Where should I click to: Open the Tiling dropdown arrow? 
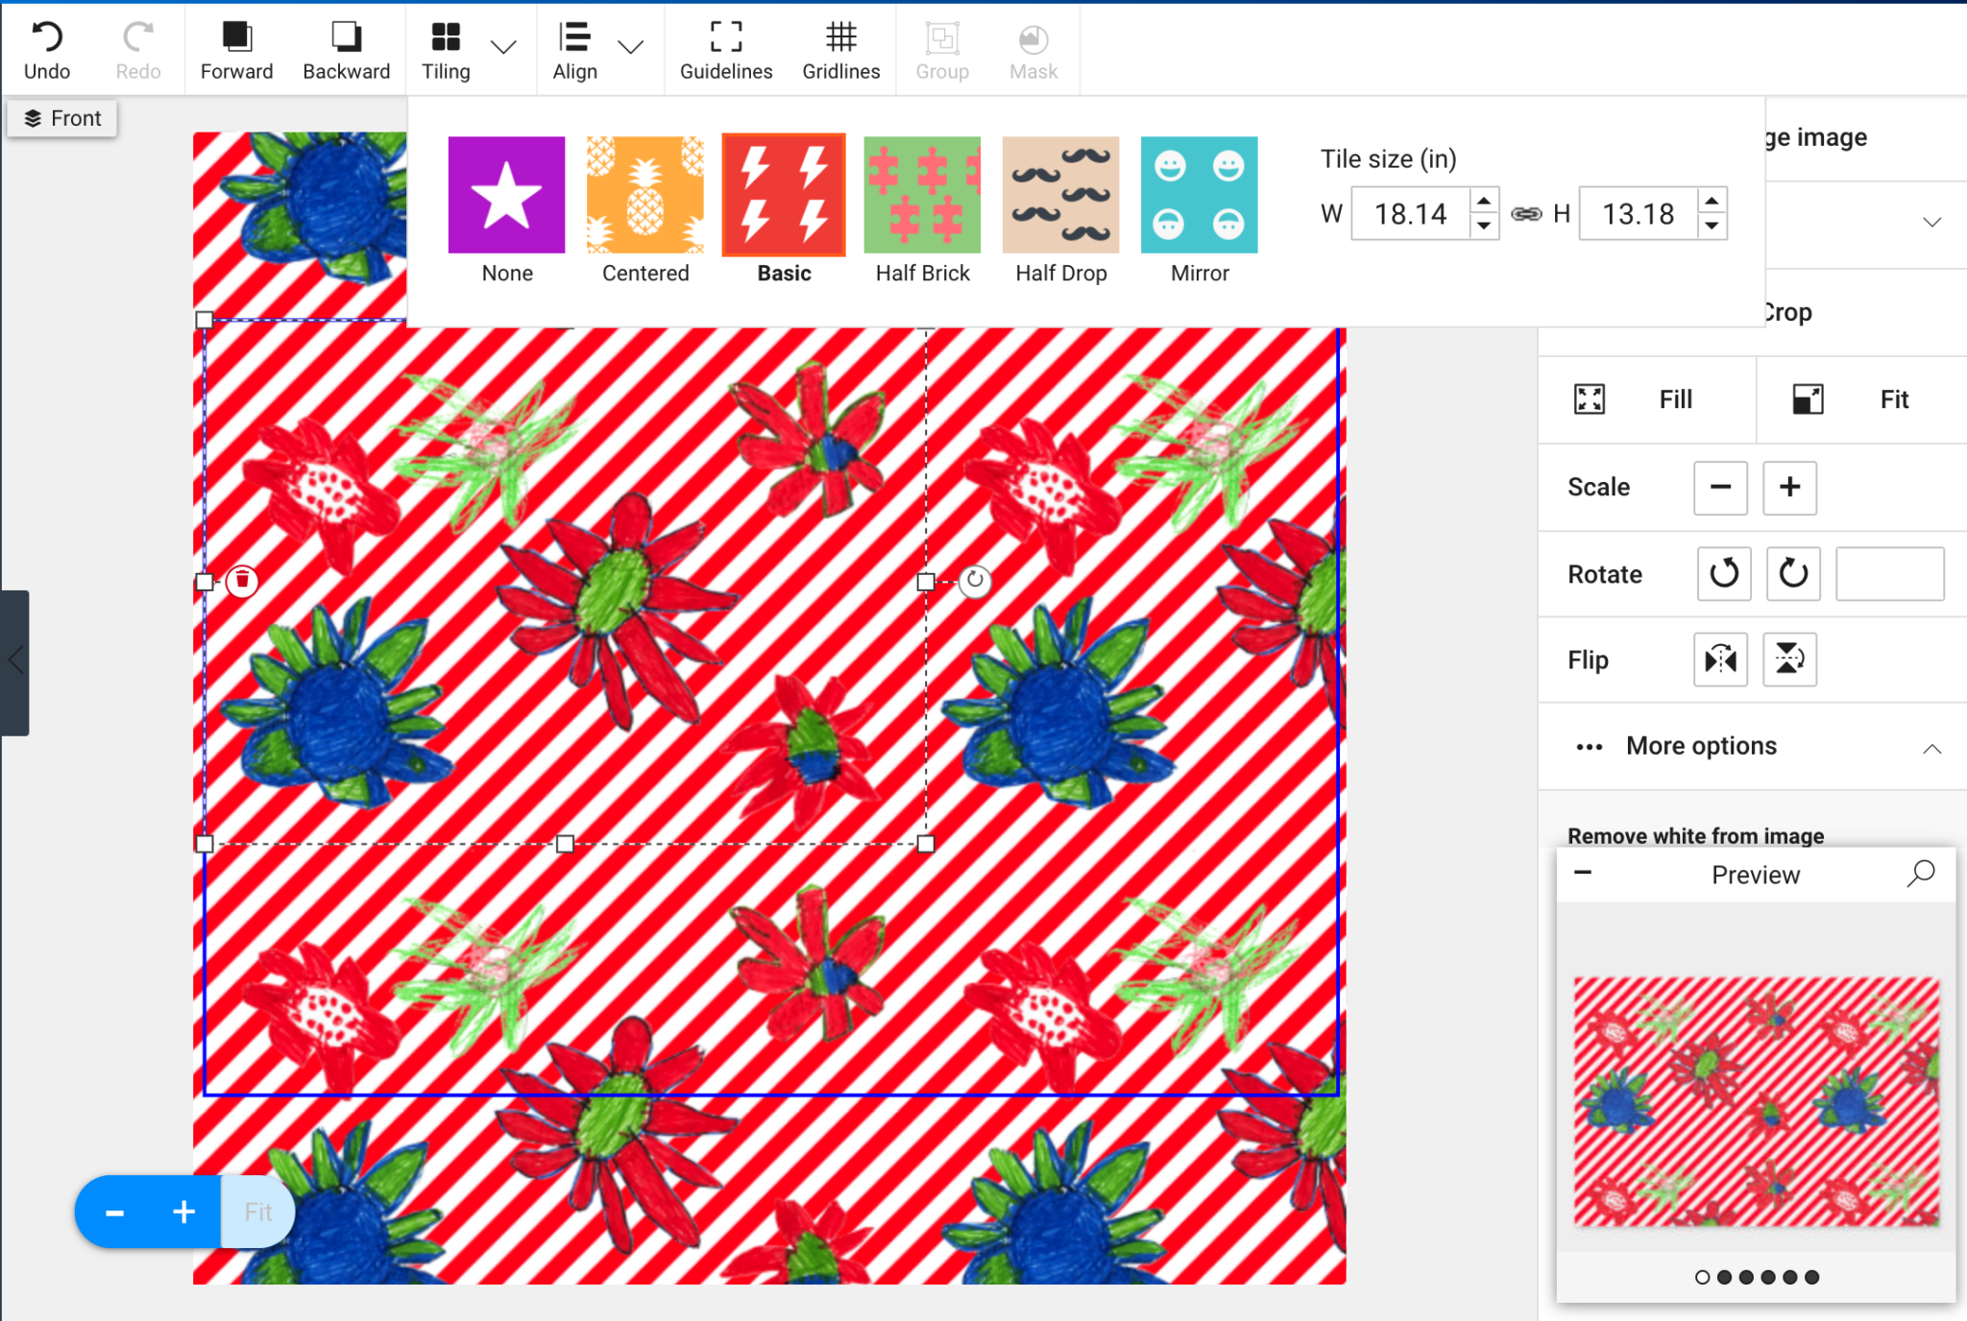pos(503,46)
